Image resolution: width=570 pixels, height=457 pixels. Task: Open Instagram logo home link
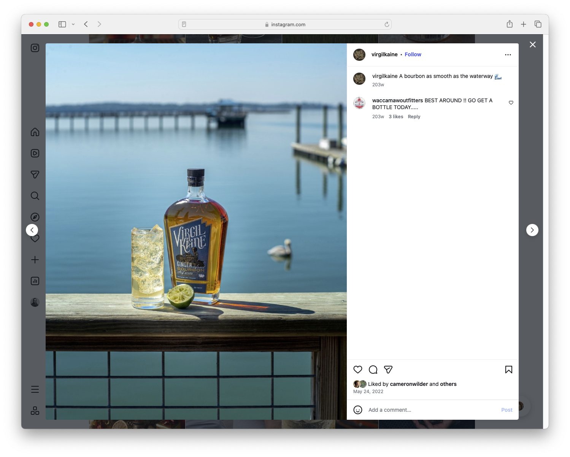[x=35, y=48]
